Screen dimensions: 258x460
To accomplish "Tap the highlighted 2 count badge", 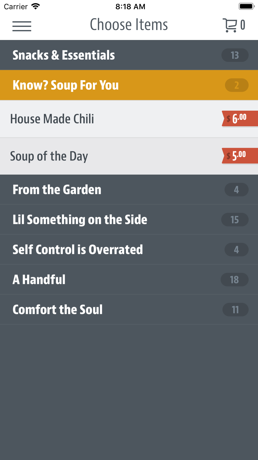I will click(237, 85).
